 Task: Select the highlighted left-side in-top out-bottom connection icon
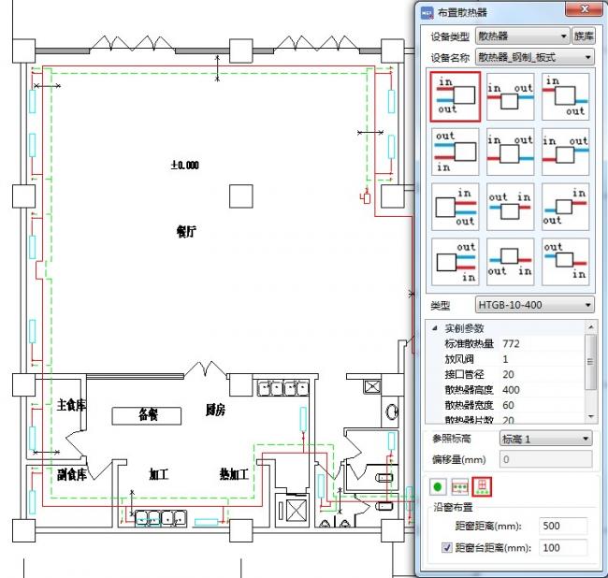456,97
